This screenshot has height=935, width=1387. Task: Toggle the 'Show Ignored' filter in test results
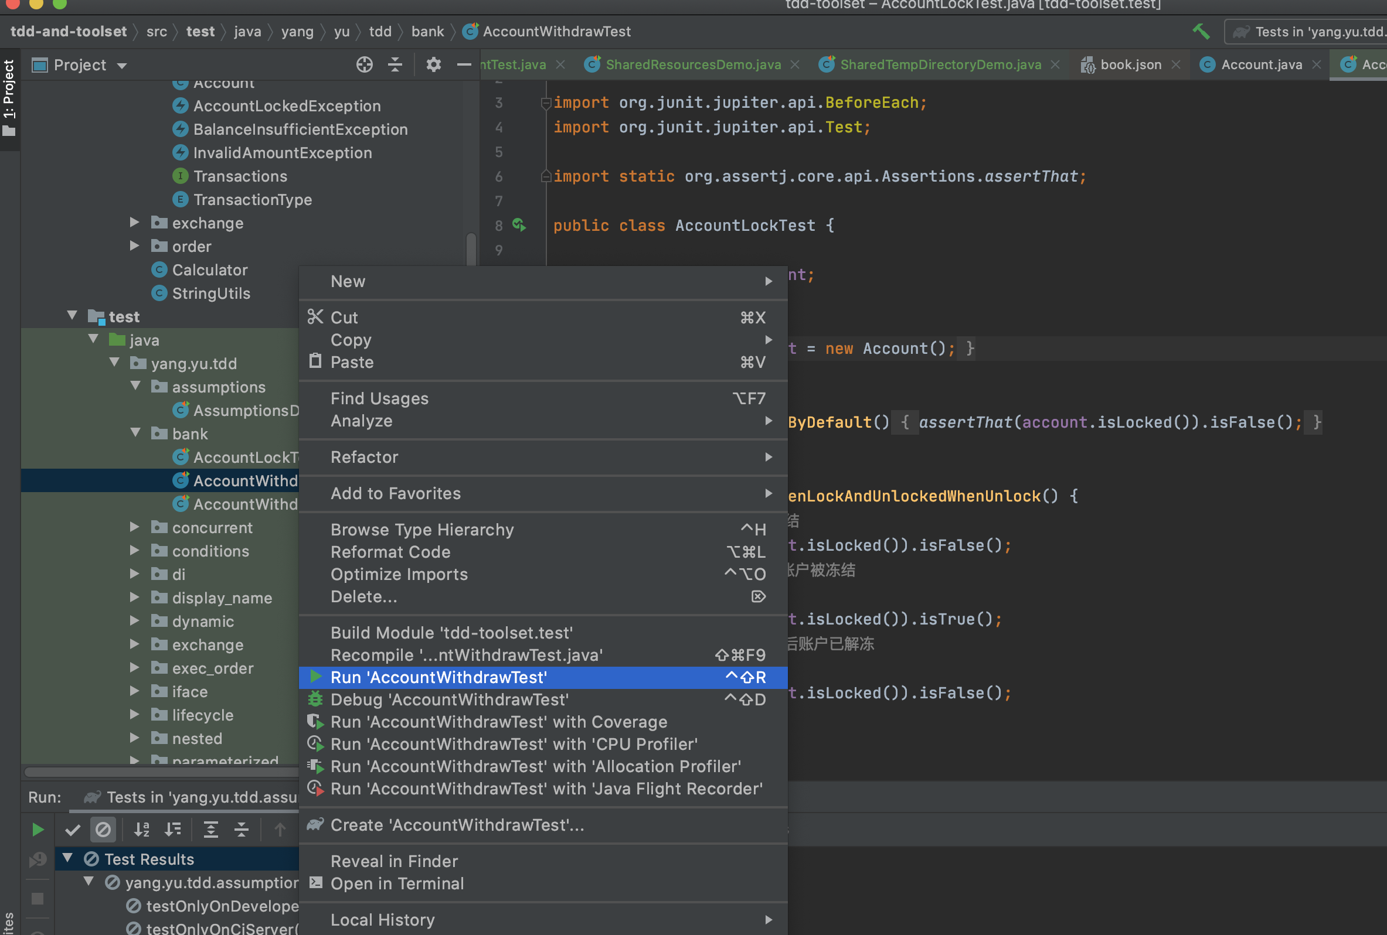point(103,829)
